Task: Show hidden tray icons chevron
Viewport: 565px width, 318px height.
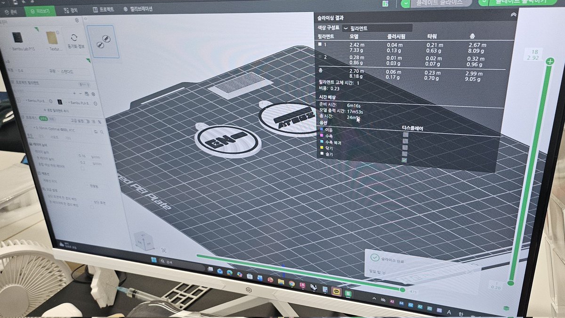Action: pos(374,299)
